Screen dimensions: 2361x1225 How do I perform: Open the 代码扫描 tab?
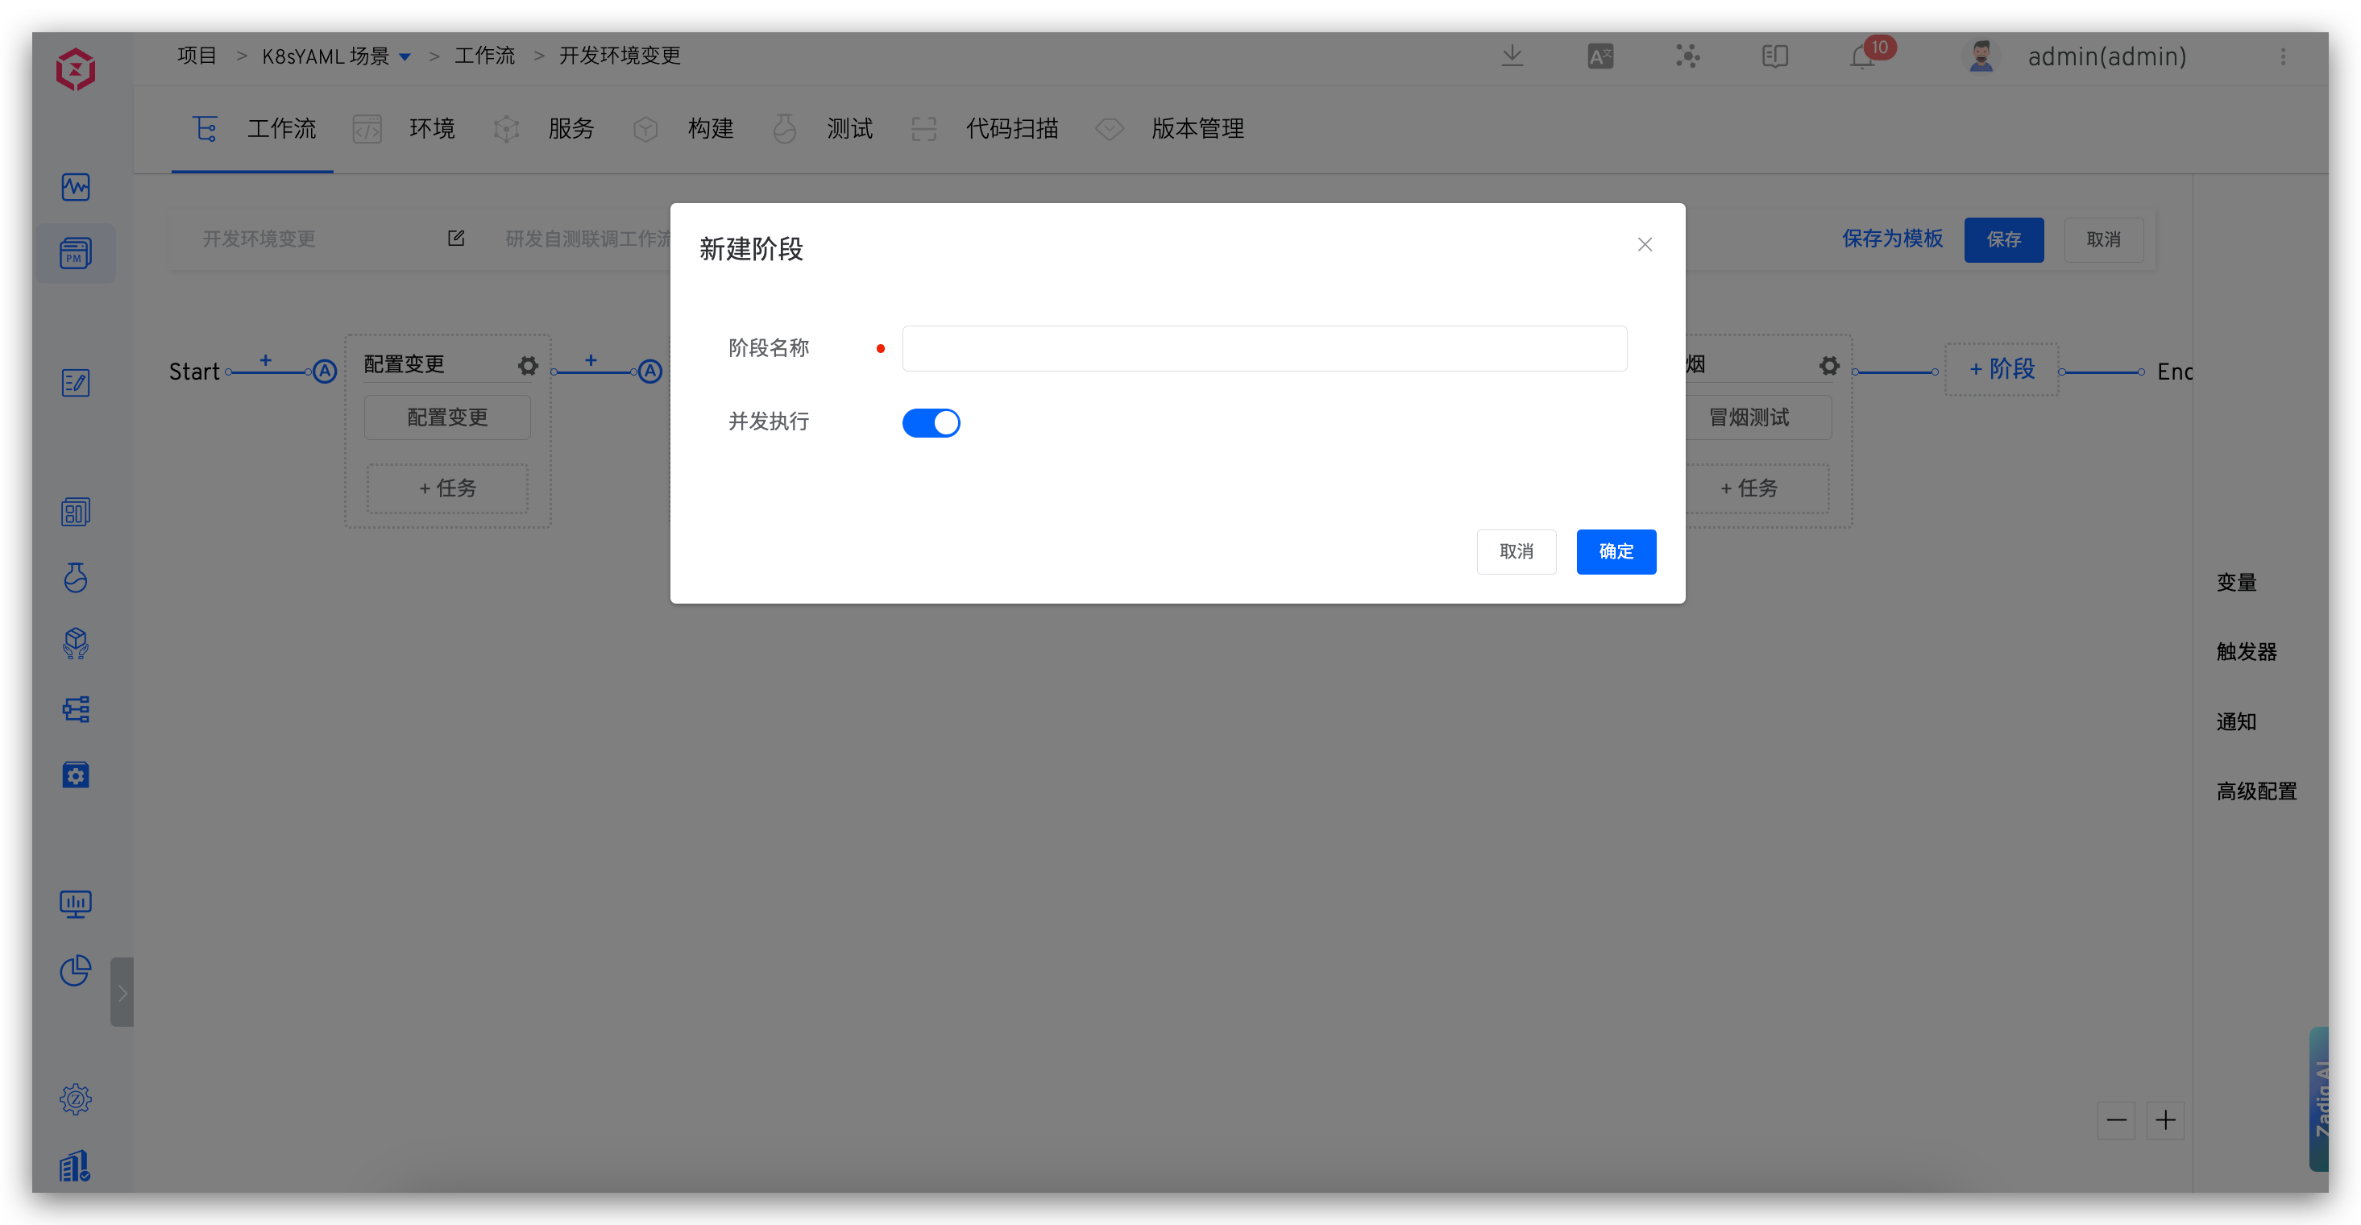click(1013, 128)
